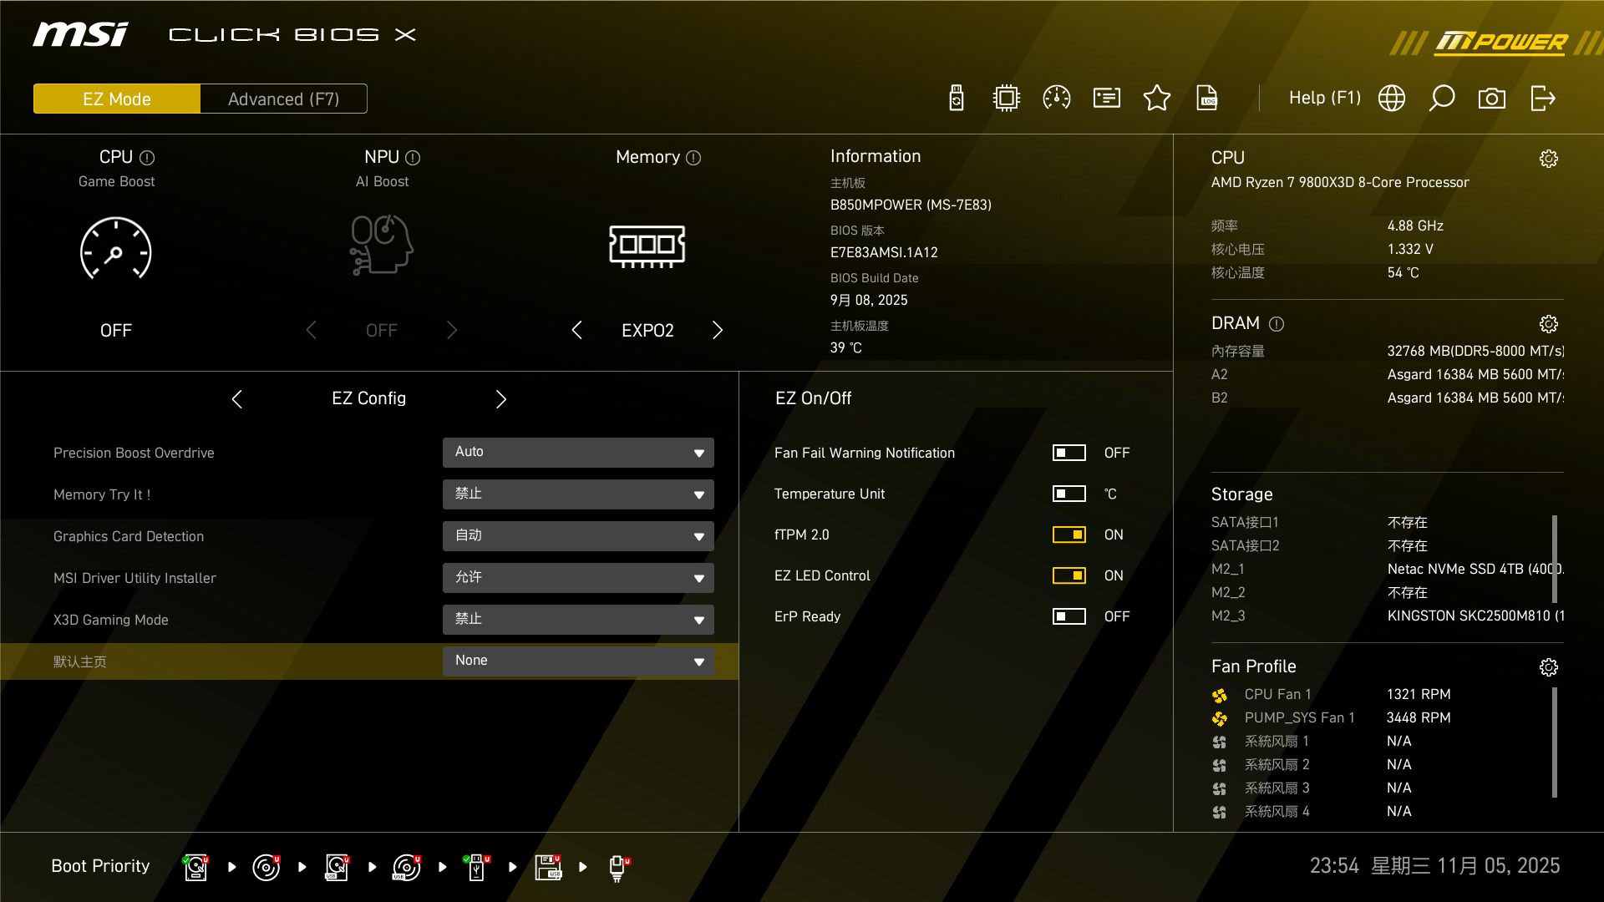This screenshot has width=1604, height=902.
Task: Select the EZ Mode tab
Action: [x=116, y=98]
